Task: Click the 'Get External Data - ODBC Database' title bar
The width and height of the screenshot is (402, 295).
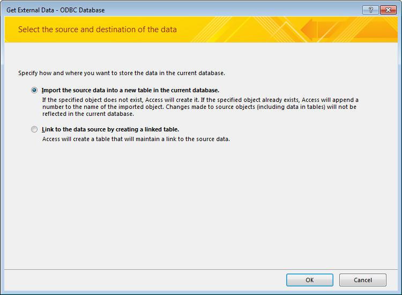Action: tap(180, 10)
